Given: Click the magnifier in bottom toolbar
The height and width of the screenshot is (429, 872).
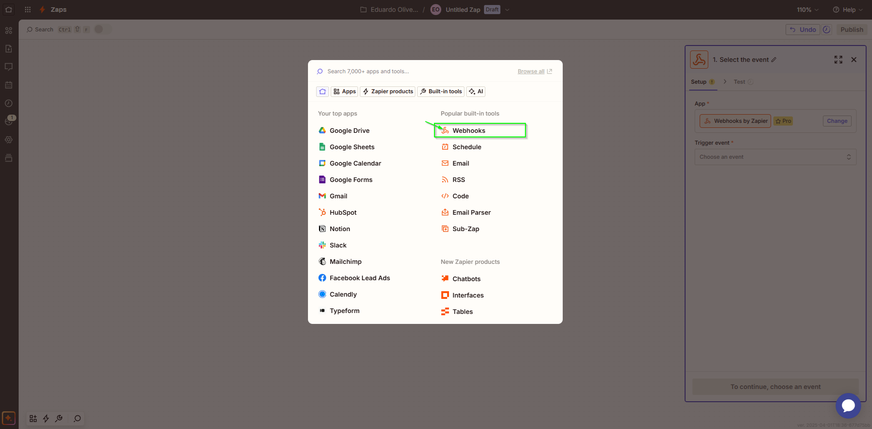Looking at the screenshot, I should (77, 419).
